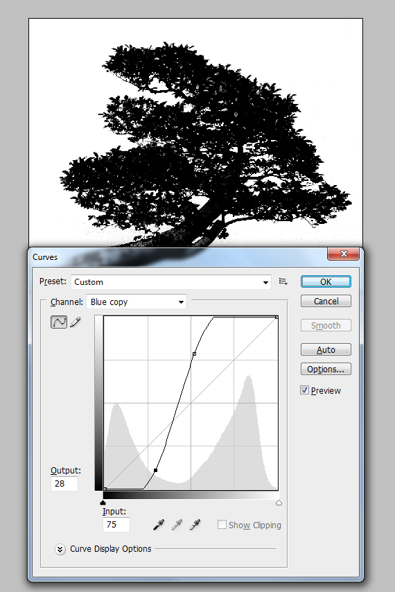Open the Preset dropdown showing Custom

coord(171,282)
